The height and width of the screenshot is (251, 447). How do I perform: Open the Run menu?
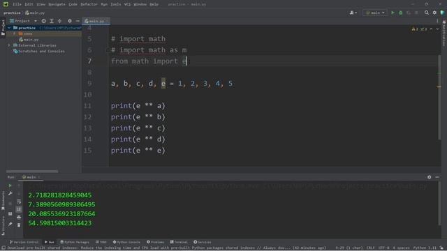(x=104, y=4)
